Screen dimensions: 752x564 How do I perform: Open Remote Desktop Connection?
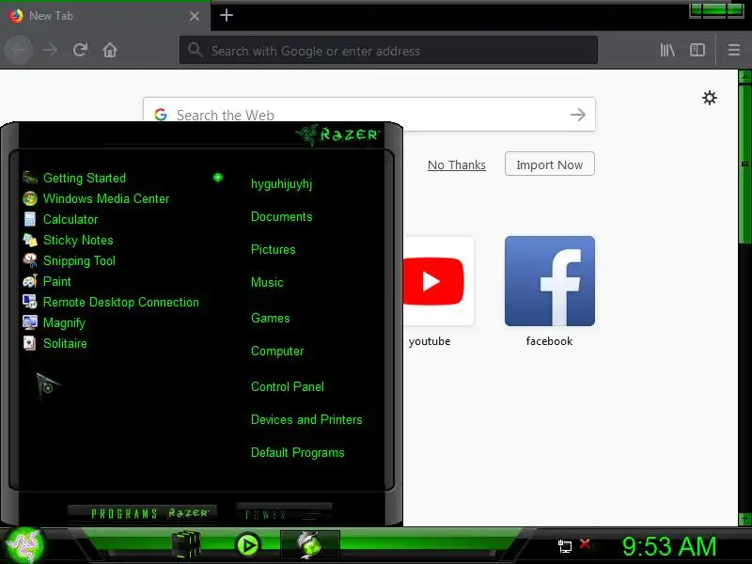coord(121,302)
